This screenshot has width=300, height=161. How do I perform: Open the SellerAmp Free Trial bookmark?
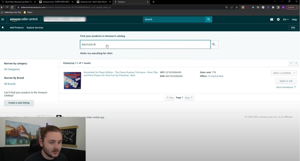point(11,12)
